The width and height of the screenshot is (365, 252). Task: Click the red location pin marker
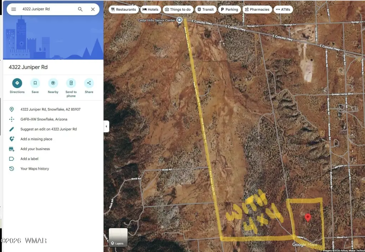click(308, 217)
